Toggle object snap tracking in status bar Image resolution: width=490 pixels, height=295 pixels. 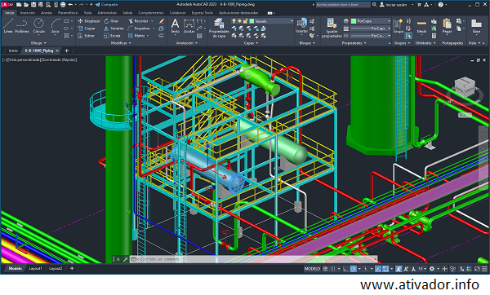tap(378, 268)
